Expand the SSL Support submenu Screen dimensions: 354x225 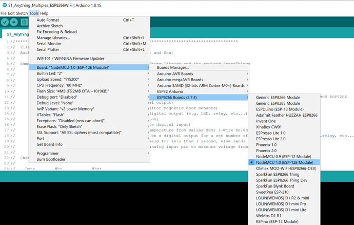click(89, 133)
